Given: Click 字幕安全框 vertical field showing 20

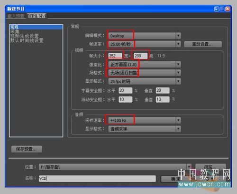Looking at the screenshot, I should [x=163, y=90].
